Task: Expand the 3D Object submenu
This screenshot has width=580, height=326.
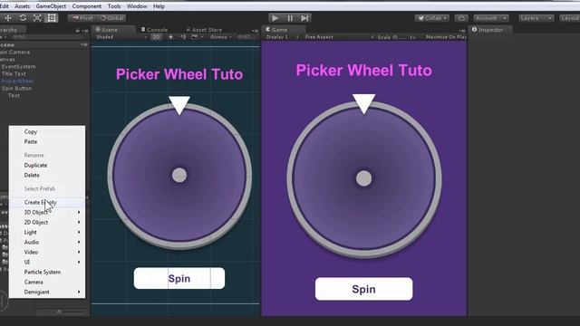Action: [x=47, y=212]
